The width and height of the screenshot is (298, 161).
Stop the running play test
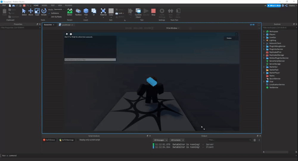click(x=153, y=12)
